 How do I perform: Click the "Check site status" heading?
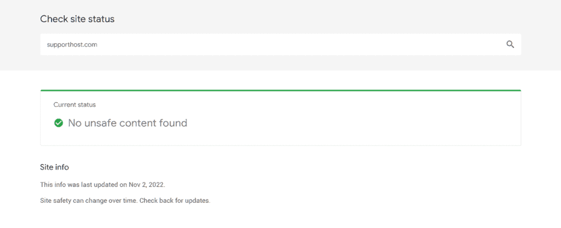tap(77, 19)
